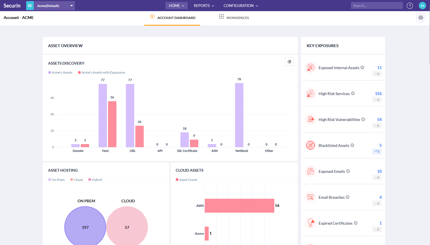Click the Email Breaches label
The width and height of the screenshot is (430, 245).
coord(332,197)
